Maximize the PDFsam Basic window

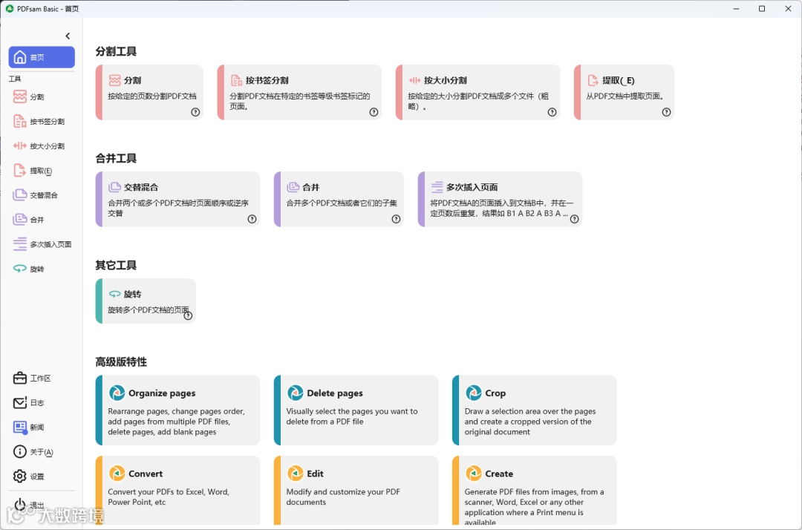[762, 9]
